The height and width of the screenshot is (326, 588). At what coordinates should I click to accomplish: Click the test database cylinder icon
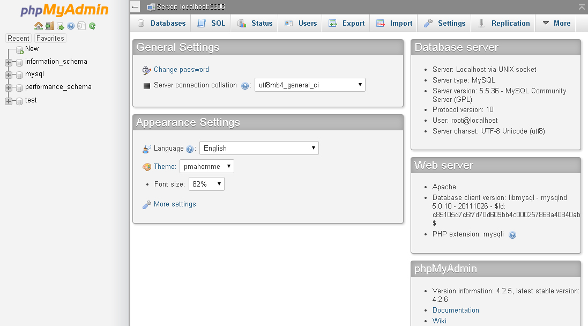[x=19, y=101]
